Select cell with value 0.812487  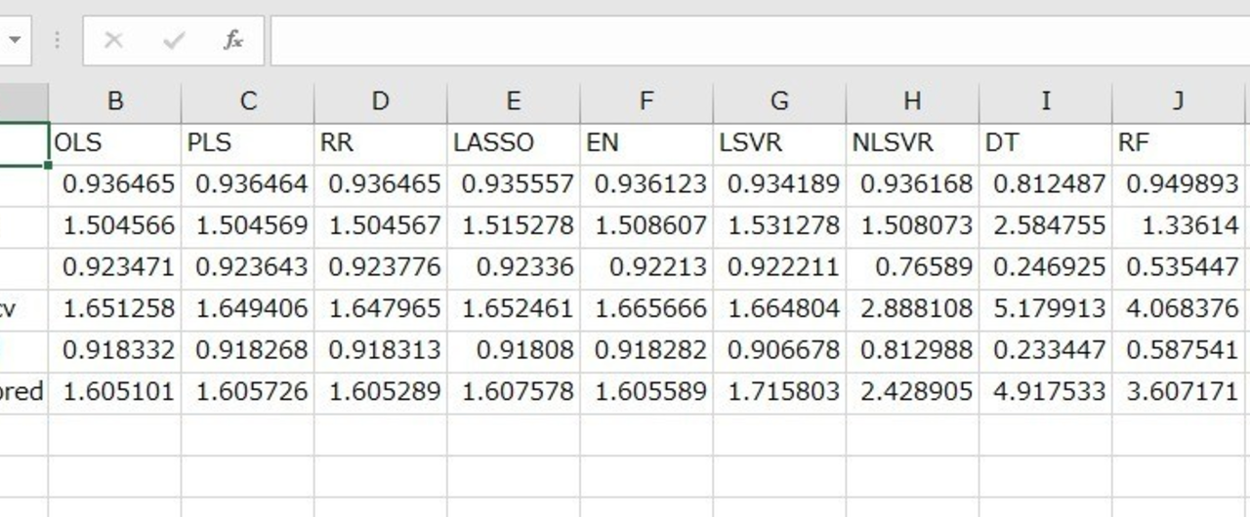(1046, 184)
